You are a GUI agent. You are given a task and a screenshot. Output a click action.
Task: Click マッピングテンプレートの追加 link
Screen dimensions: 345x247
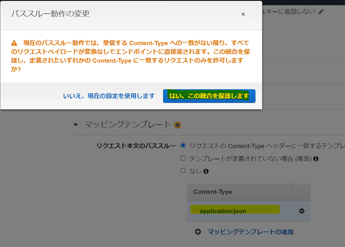coord(251,232)
